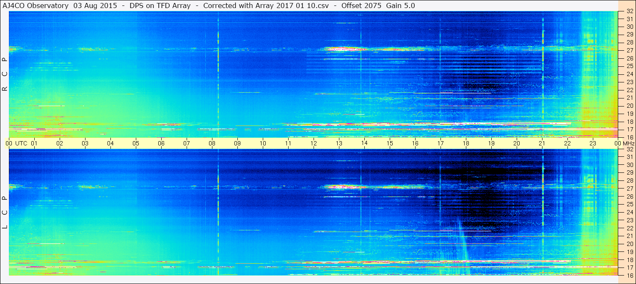Click the 32 MHz label on LCP scale

[629, 149]
